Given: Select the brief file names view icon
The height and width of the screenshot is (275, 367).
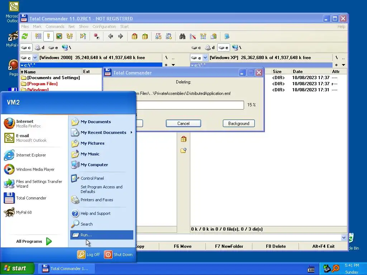Looking at the screenshot, I should [38, 36].
